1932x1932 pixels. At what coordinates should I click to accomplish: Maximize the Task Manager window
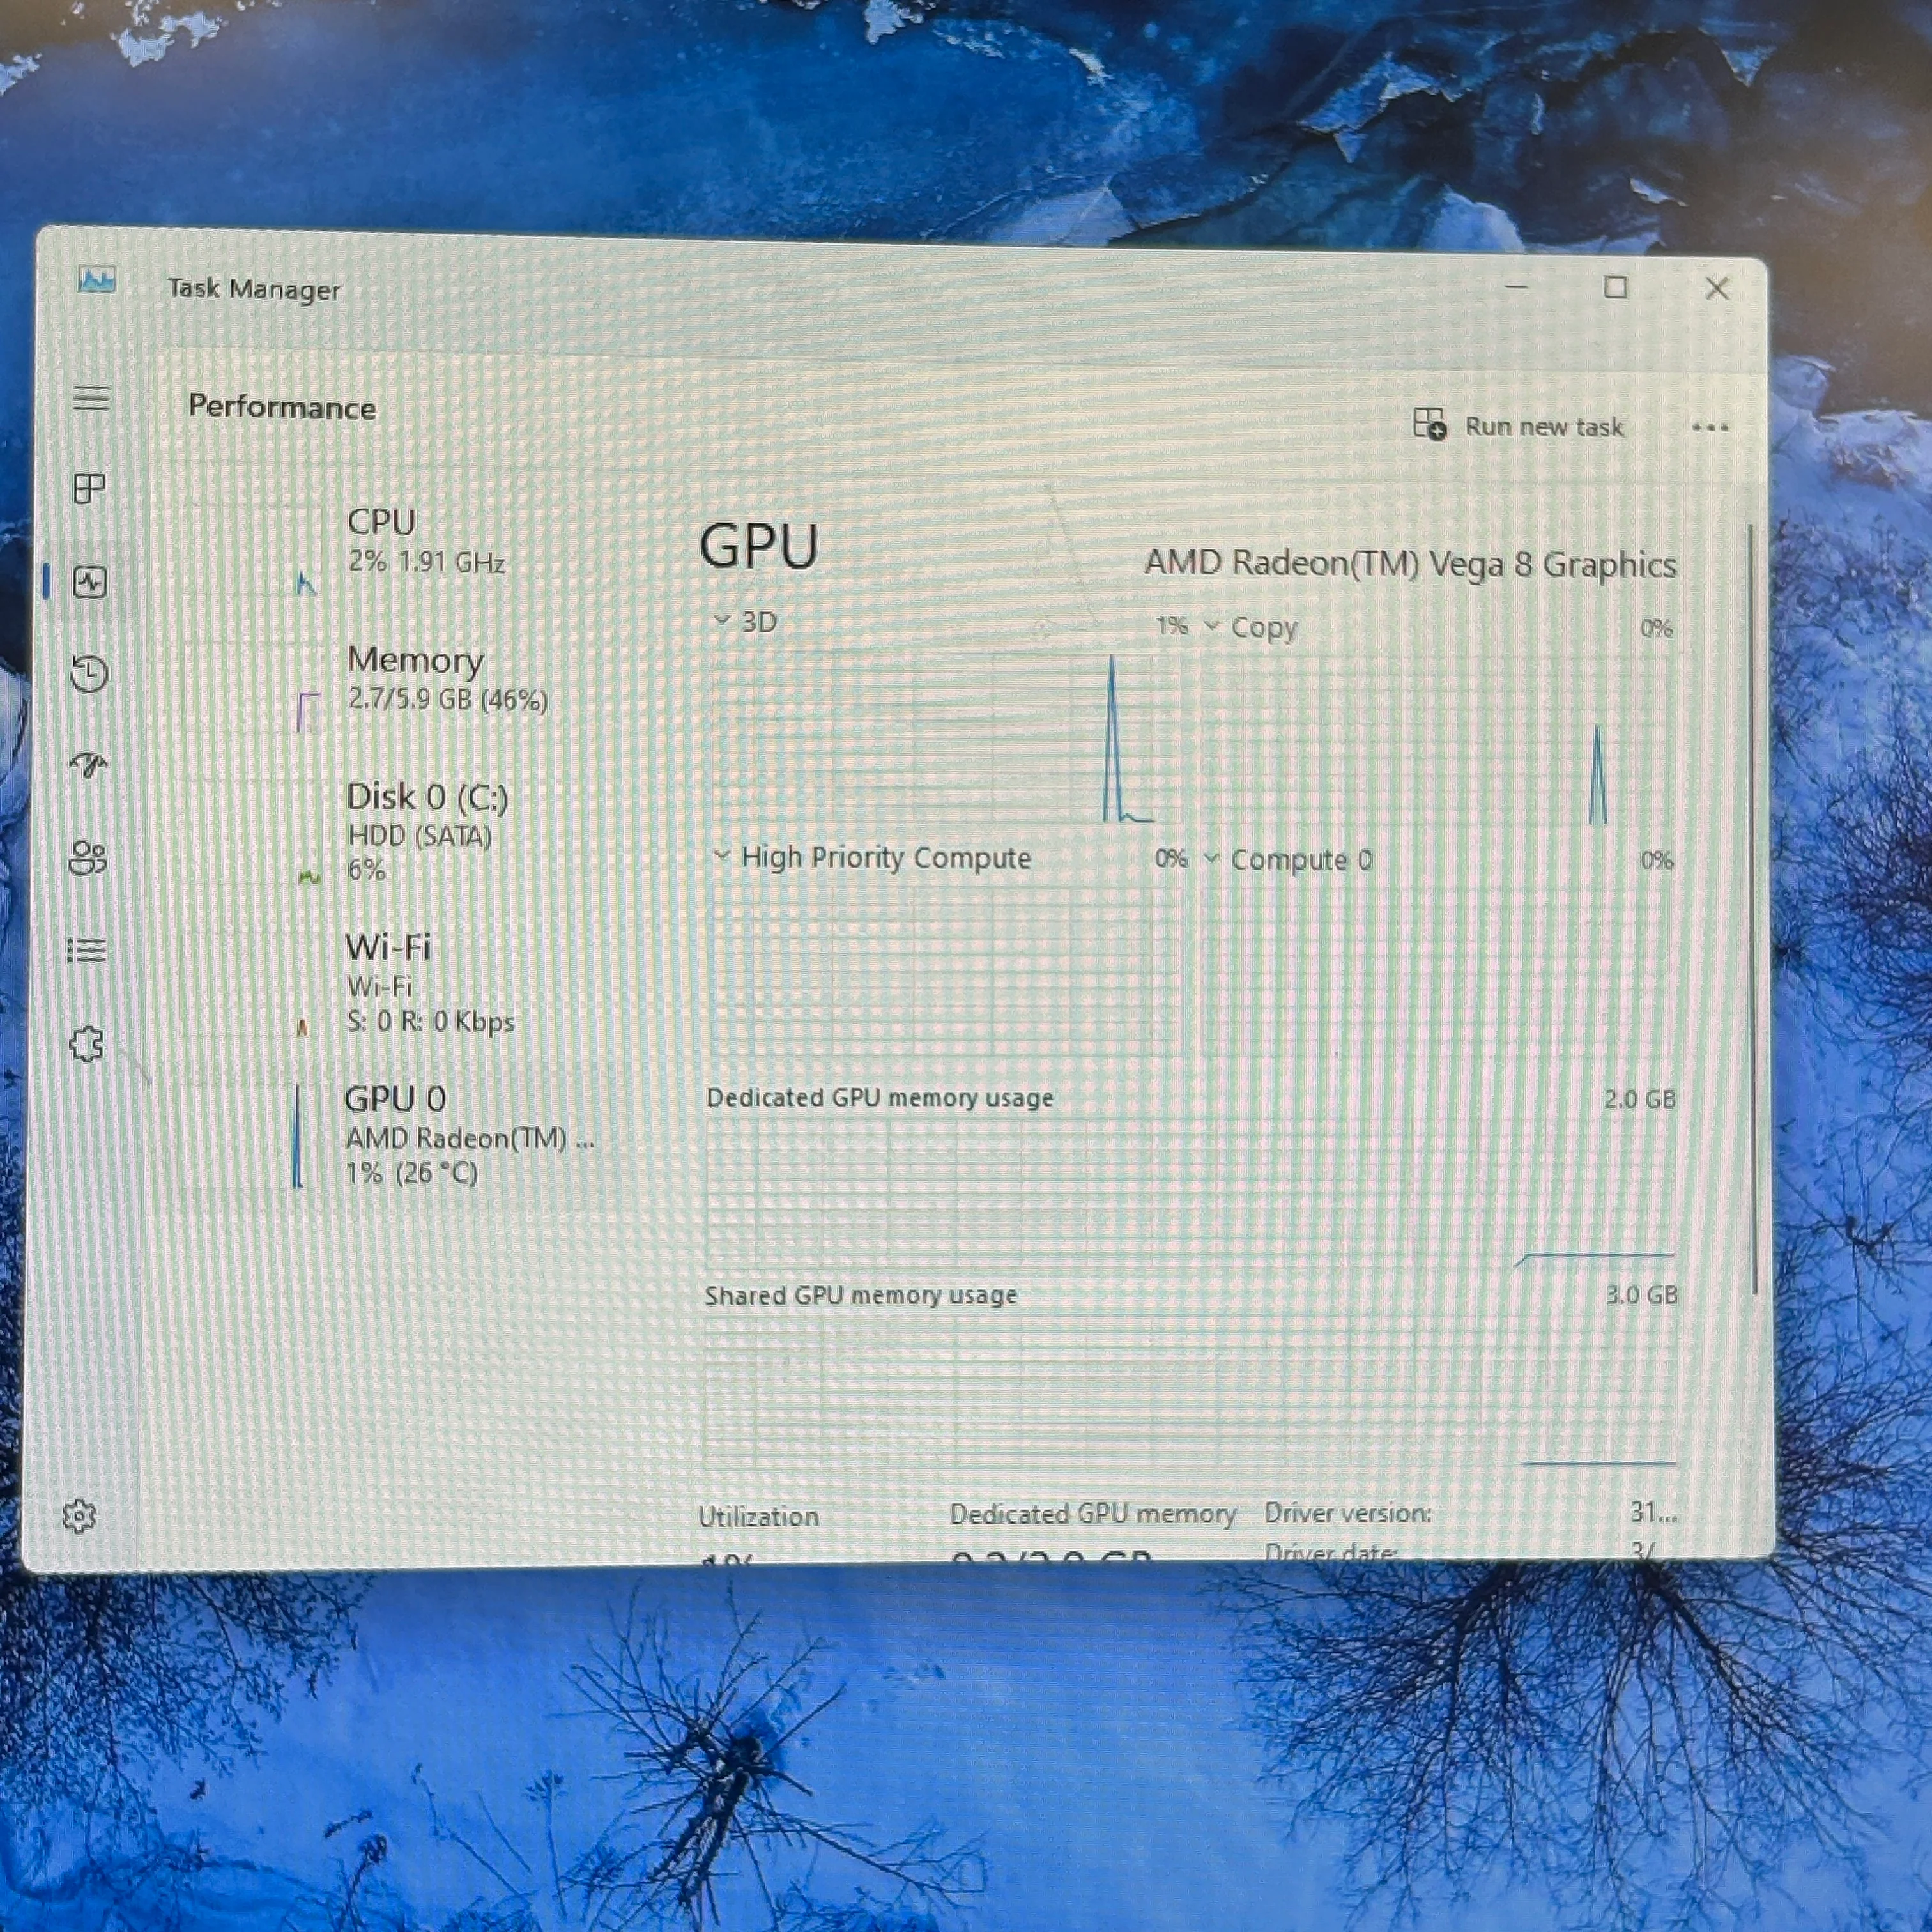(x=1615, y=287)
